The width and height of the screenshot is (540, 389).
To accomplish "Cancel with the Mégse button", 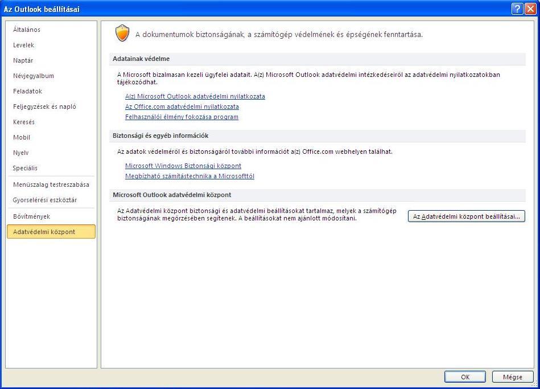I will coord(513,377).
